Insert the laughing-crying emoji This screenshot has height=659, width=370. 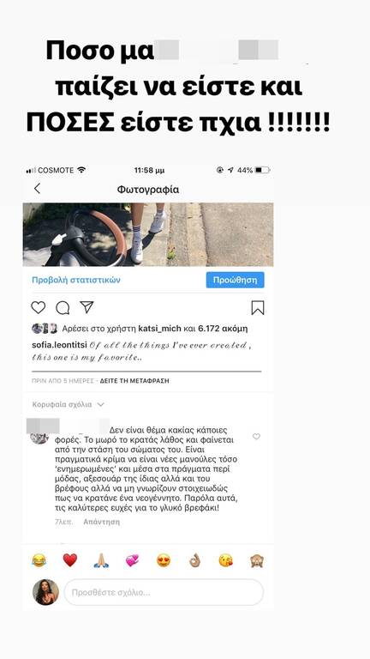click(x=39, y=560)
